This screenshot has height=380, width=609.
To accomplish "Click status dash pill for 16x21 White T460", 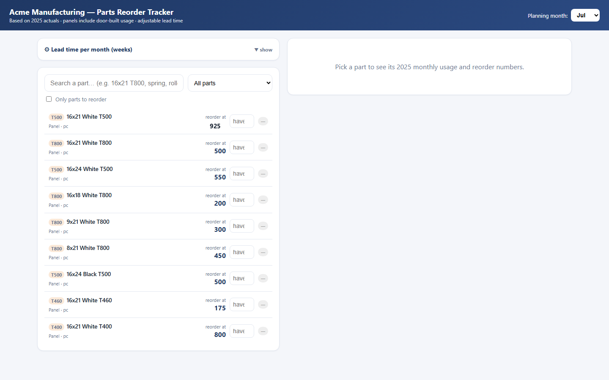I will (x=263, y=304).
